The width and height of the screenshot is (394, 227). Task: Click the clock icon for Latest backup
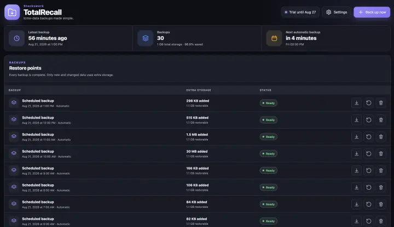point(16,38)
